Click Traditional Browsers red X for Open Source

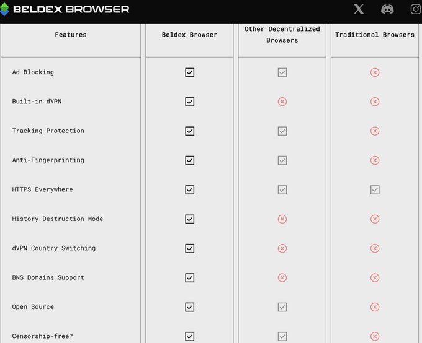[375, 307]
